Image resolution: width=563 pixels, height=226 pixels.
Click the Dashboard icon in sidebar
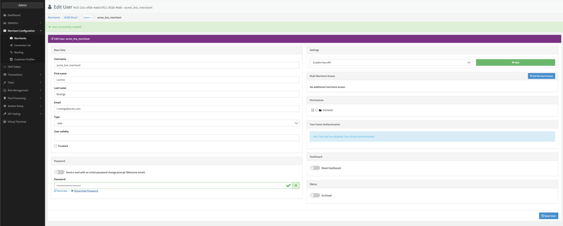click(x=4, y=15)
